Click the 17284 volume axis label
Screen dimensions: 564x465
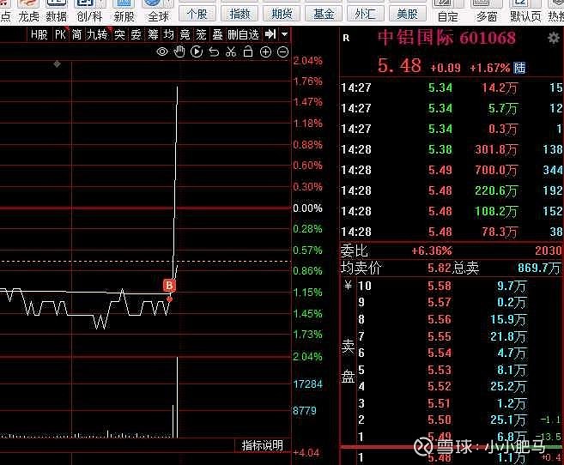308,384
